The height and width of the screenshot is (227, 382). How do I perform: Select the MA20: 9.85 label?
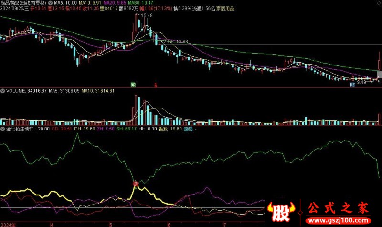pos(115,3)
